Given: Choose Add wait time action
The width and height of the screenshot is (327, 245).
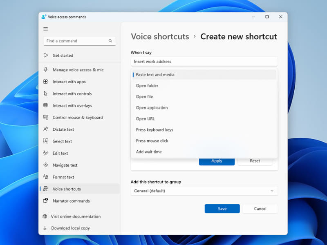Looking at the screenshot, I should (x=204, y=152).
